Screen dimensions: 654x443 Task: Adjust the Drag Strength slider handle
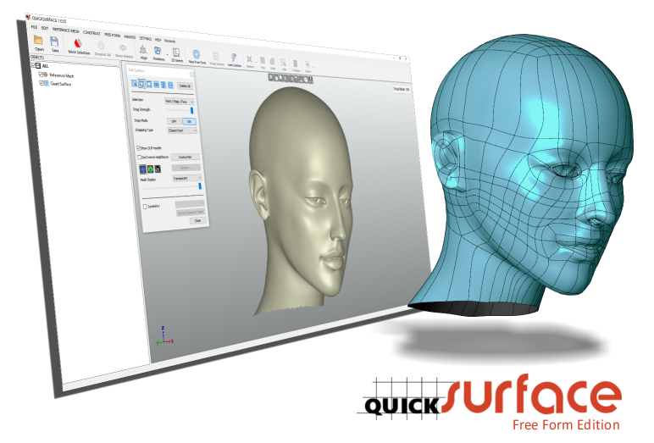click(191, 110)
